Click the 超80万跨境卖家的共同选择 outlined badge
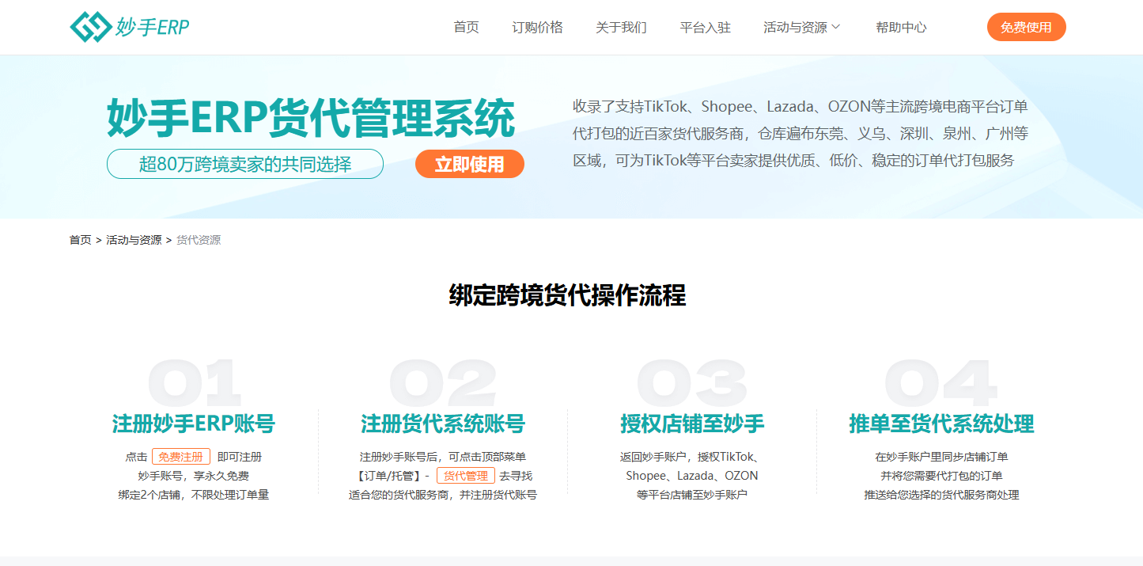The height and width of the screenshot is (566, 1143). click(245, 164)
